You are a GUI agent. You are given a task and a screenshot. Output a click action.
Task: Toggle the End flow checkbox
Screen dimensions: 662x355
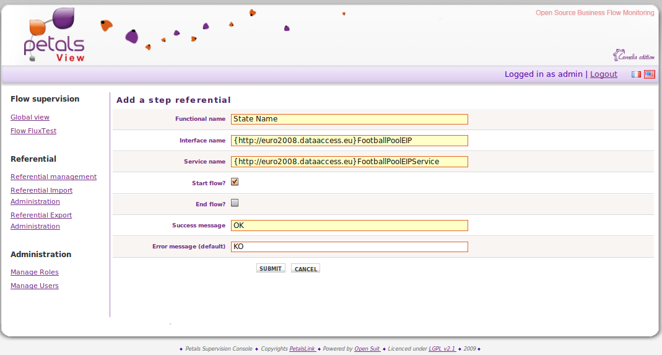coord(235,203)
